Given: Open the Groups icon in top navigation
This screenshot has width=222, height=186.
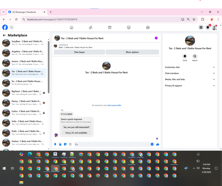Looking at the screenshot, I should (x=148, y=28).
